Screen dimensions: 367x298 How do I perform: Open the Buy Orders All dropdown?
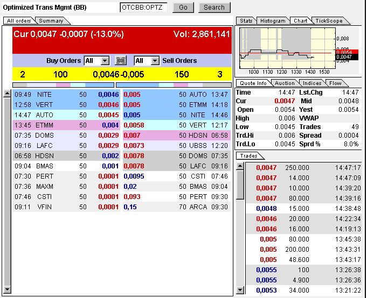(x=96, y=61)
